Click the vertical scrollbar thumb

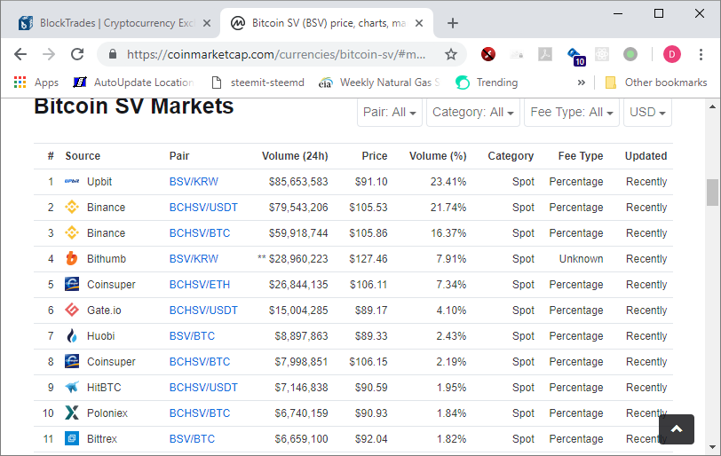tap(712, 193)
